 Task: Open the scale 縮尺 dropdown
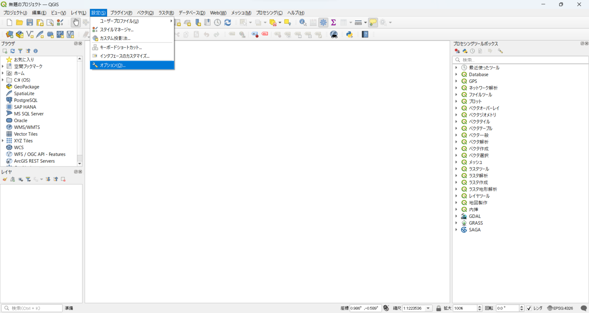428,308
